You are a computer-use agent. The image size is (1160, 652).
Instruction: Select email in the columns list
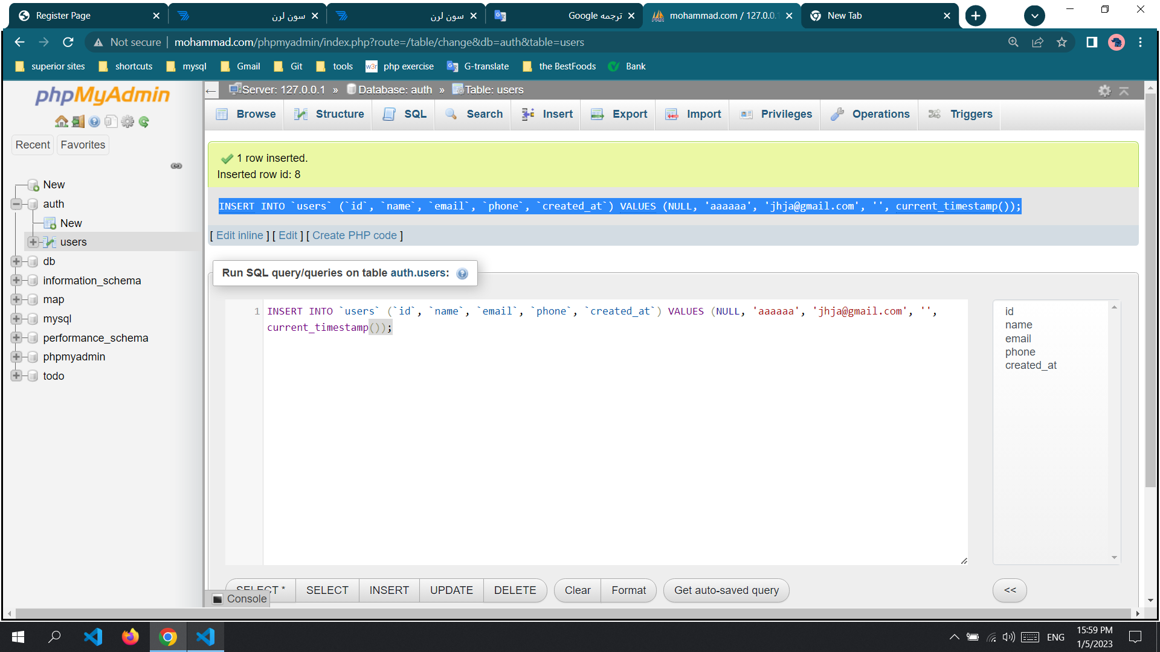click(x=1018, y=339)
